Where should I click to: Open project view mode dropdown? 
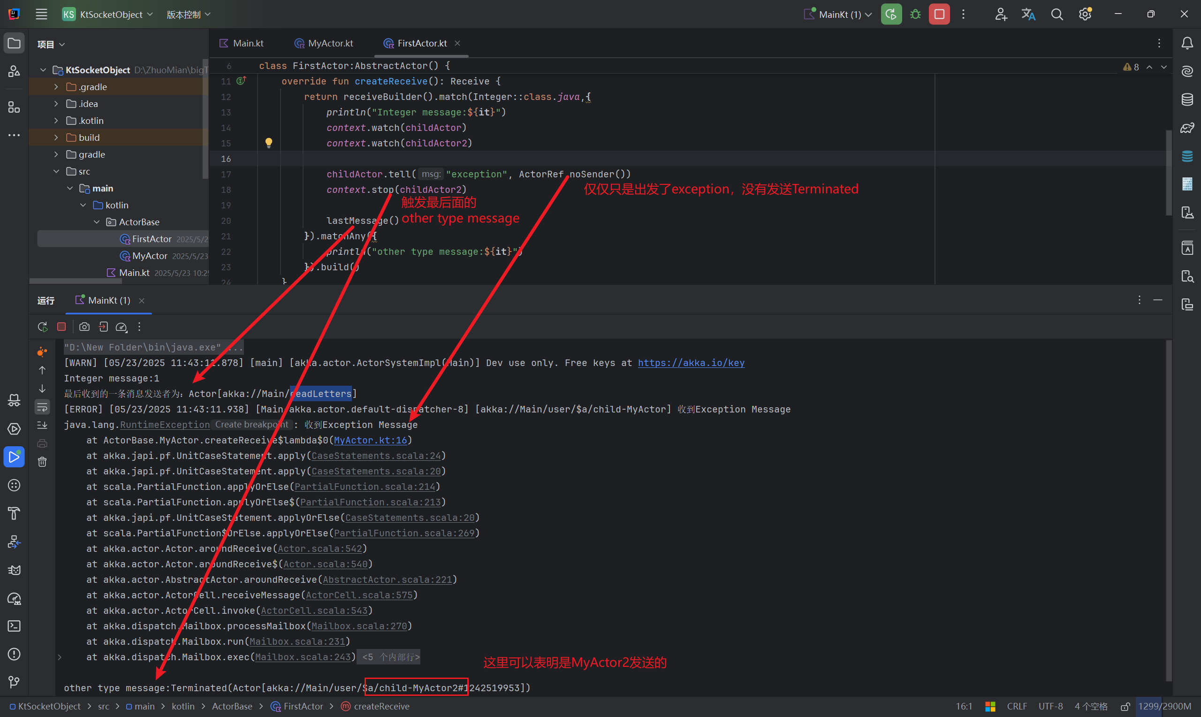(51, 45)
